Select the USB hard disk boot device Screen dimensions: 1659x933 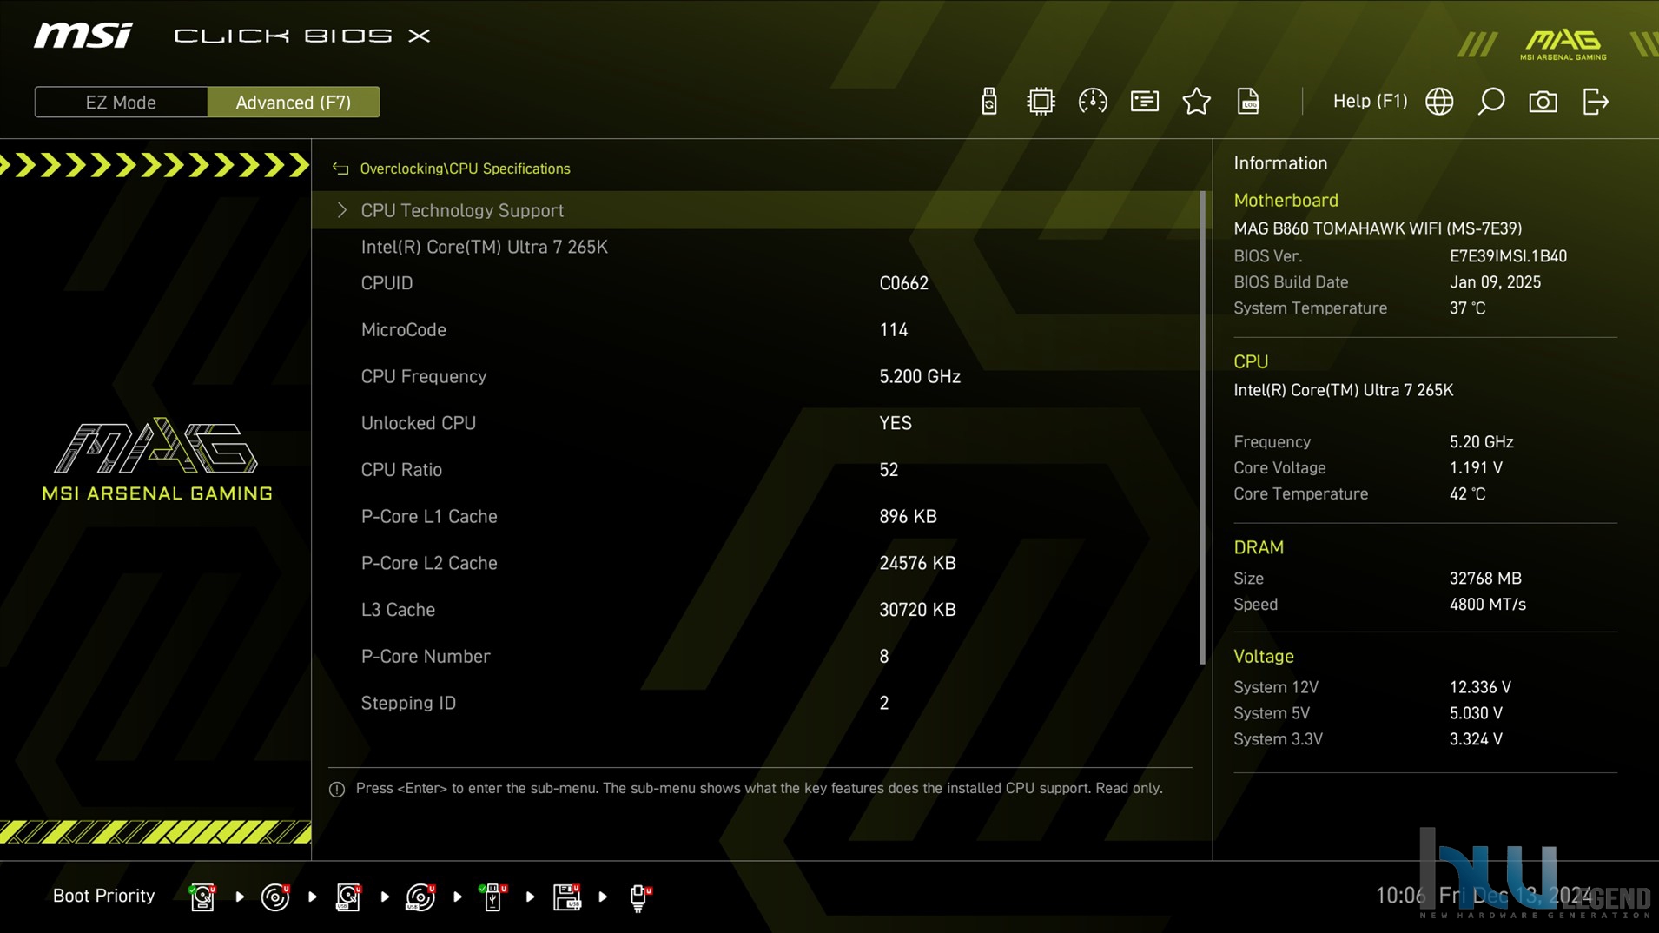click(x=348, y=897)
